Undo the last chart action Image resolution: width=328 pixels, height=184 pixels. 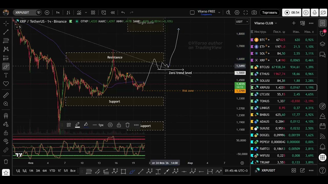click(x=123, y=12)
